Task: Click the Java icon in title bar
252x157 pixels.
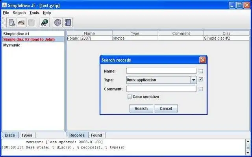Action: pyautogui.click(x=4, y=5)
